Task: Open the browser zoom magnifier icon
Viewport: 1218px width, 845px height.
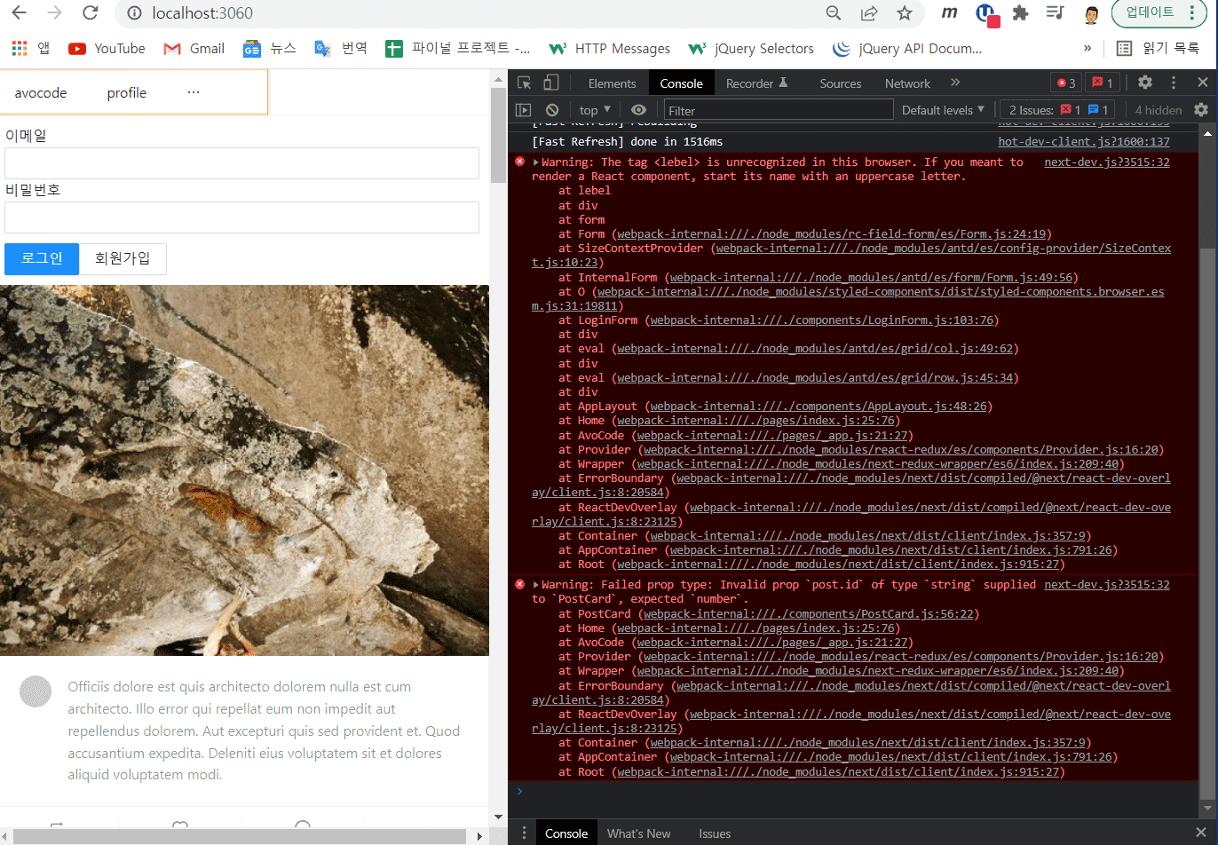Action: [x=833, y=12]
